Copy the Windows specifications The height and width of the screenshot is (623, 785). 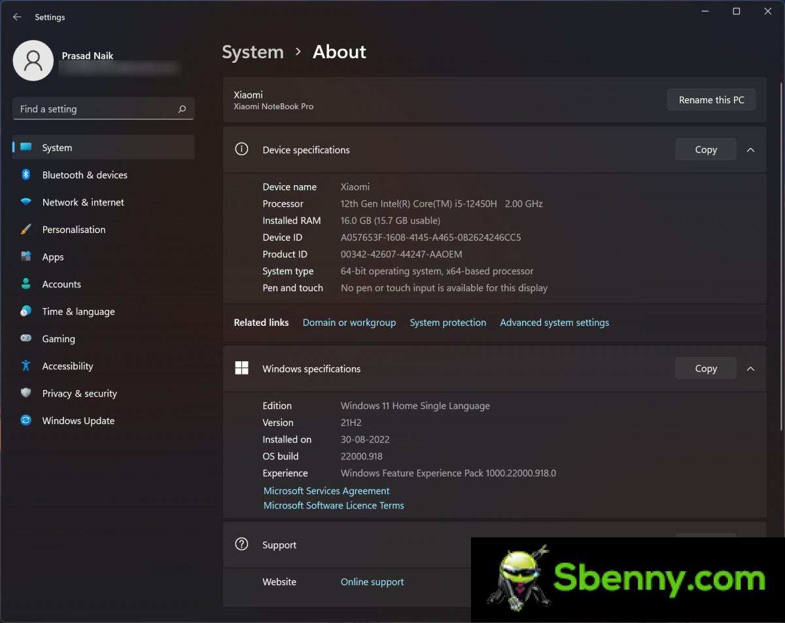[706, 368]
